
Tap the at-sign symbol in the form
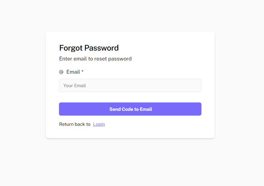61,72
